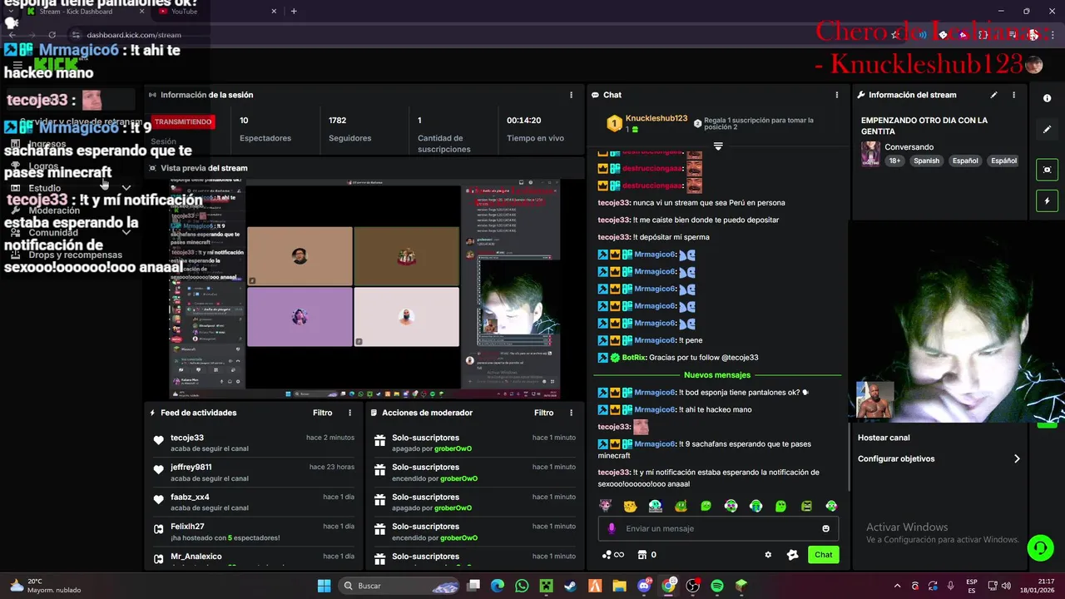The width and height of the screenshot is (1065, 599).
Task: Expand Configurar objetivos chevron
Action: coord(1017,458)
